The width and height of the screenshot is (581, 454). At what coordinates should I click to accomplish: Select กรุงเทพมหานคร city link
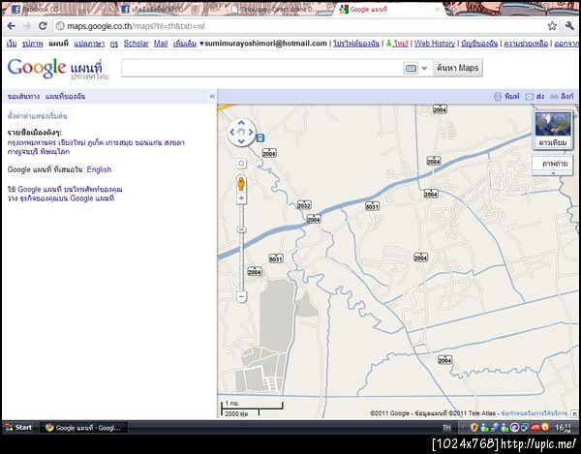tap(32, 142)
